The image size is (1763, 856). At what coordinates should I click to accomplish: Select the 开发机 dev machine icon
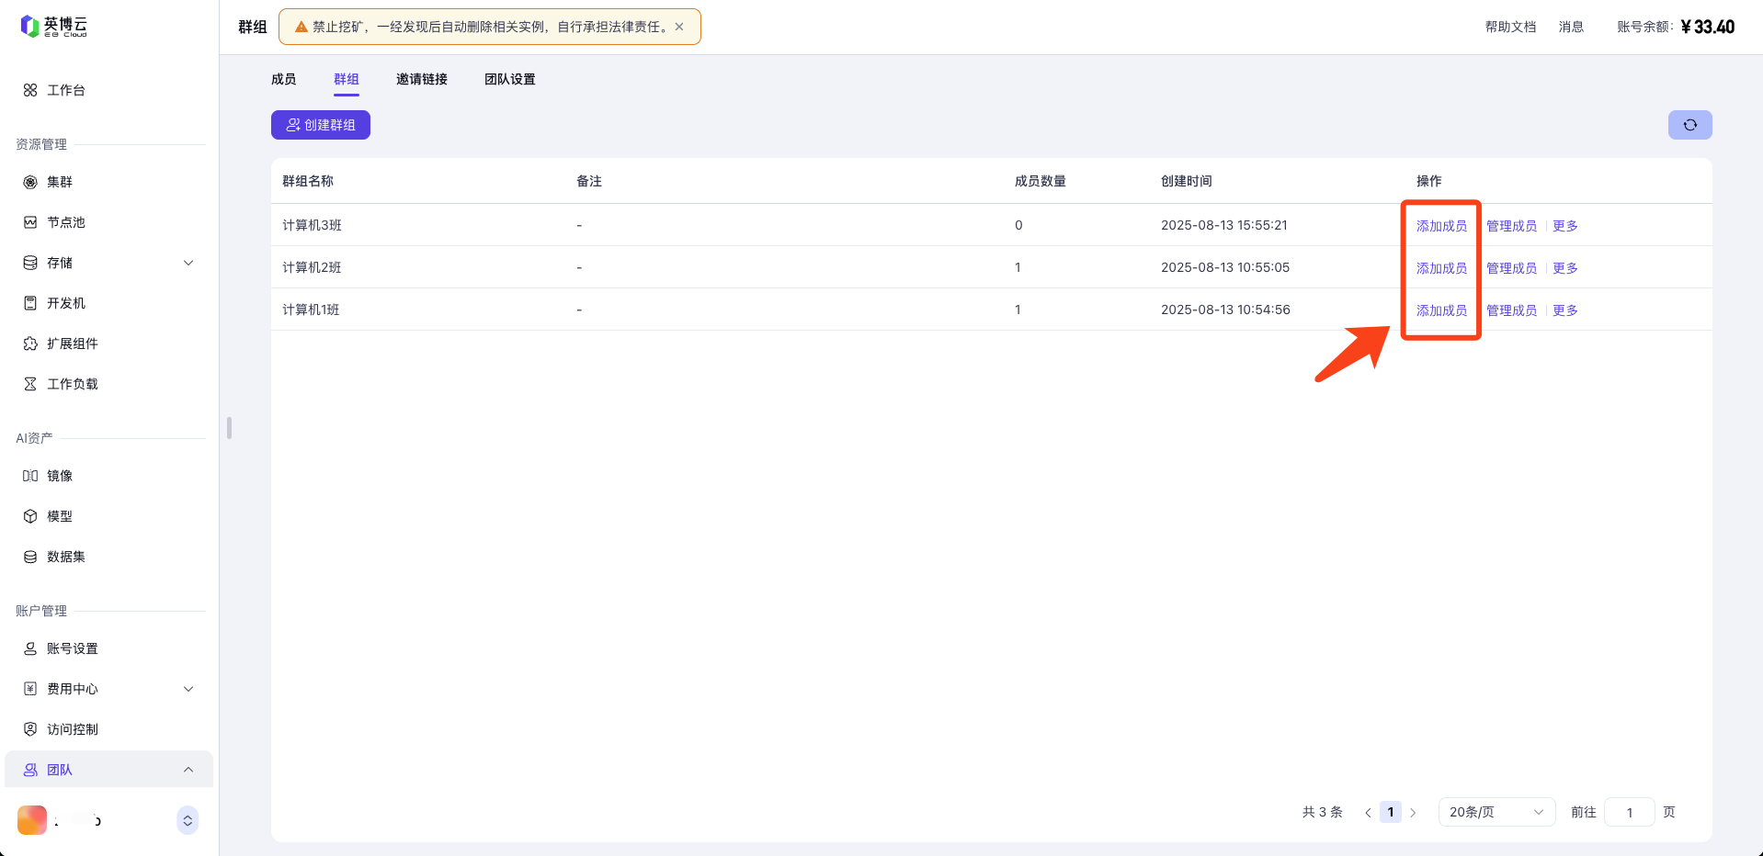(30, 303)
